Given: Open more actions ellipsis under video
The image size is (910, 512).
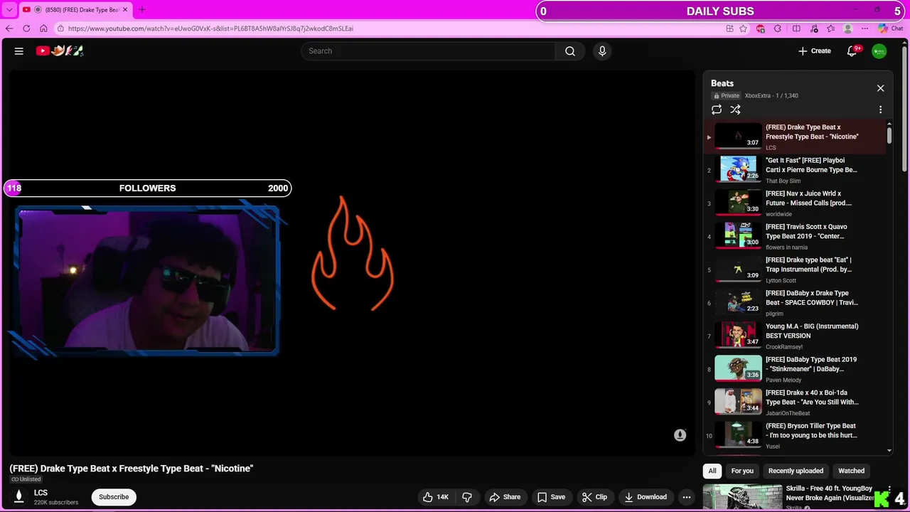Looking at the screenshot, I should (686, 497).
